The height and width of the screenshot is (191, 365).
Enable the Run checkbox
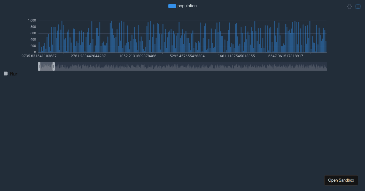(5, 73)
